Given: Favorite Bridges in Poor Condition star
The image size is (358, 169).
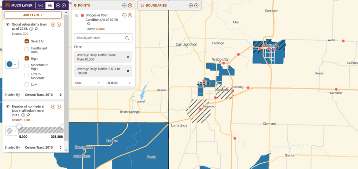Looking at the screenshot, I should 88,24.
